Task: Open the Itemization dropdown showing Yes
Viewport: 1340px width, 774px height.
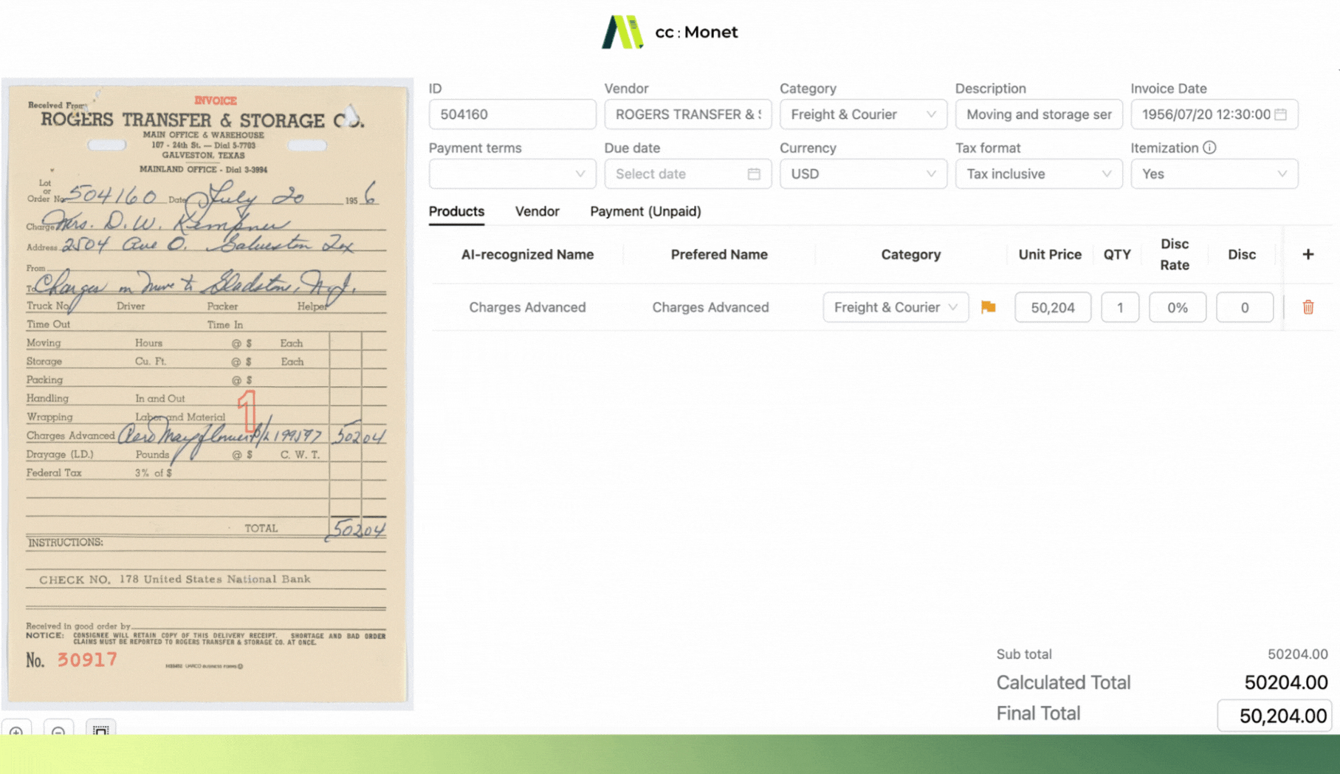Action: pos(1214,174)
